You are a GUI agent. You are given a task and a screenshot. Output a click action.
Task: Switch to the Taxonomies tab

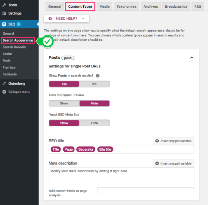click(126, 6)
